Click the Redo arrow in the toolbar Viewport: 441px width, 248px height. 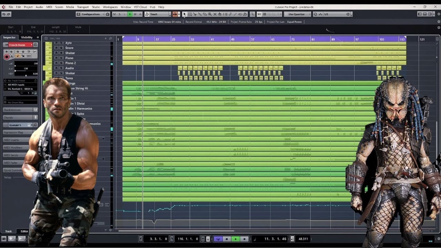tap(9, 14)
